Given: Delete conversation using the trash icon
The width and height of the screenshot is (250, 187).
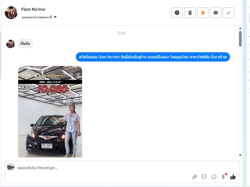Looking at the screenshot, I should pyautogui.click(x=190, y=13).
